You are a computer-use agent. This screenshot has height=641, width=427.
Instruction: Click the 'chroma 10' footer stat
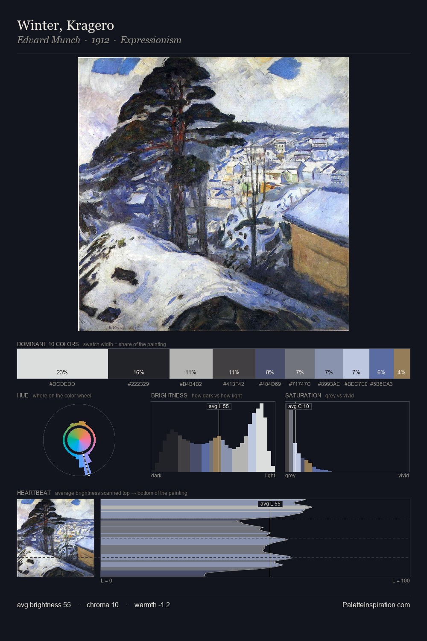tap(102, 605)
